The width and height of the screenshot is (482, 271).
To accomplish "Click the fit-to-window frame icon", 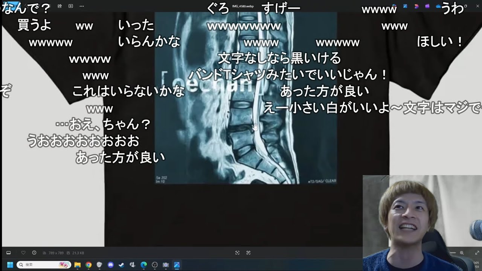I will coord(237,253).
